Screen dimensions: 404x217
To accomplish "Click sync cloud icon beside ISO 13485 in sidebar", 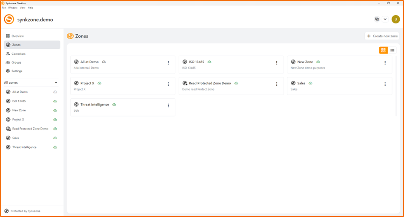I will [x=55, y=101].
